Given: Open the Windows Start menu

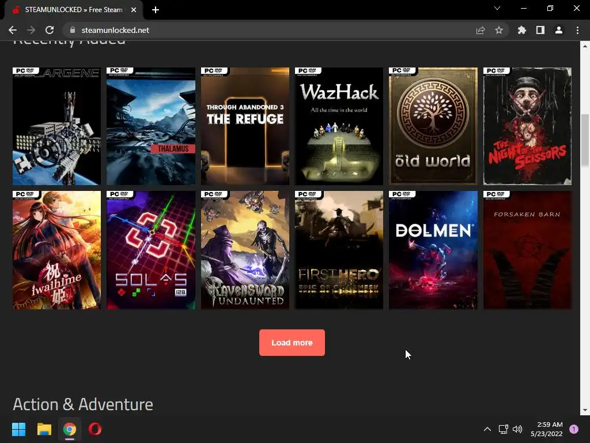Looking at the screenshot, I should 18,429.
